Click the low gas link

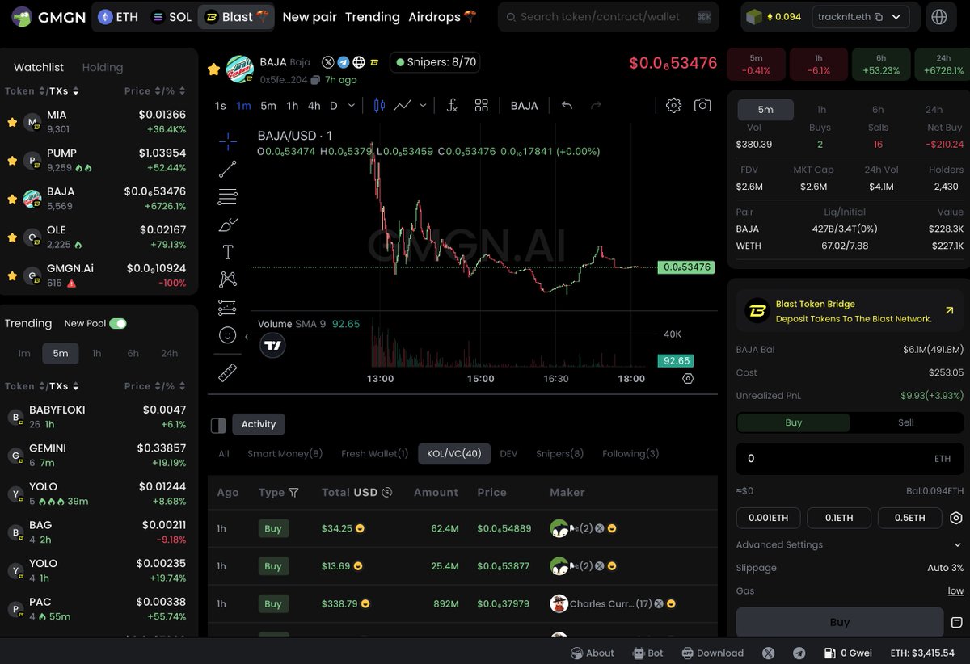955,591
